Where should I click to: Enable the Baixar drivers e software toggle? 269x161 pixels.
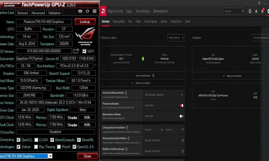coord(181,116)
